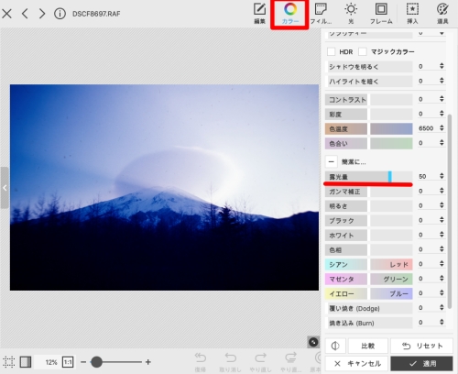Click the zoom slider handle

tap(96, 362)
